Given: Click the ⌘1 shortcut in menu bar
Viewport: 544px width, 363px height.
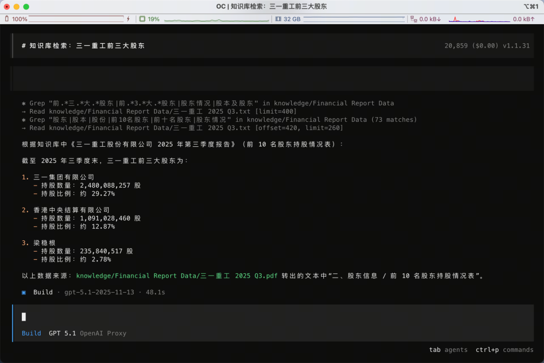Looking at the screenshot, I should tap(532, 7).
